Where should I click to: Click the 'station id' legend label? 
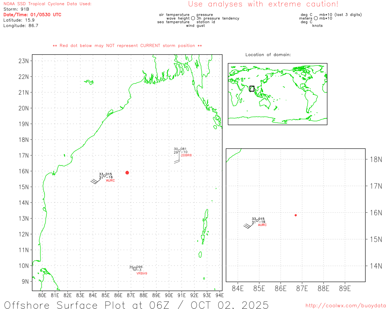tap(206, 22)
